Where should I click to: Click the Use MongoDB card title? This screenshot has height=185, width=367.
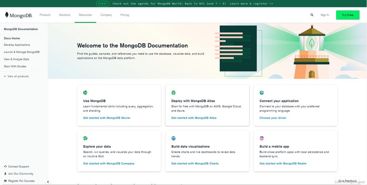coord(94,101)
